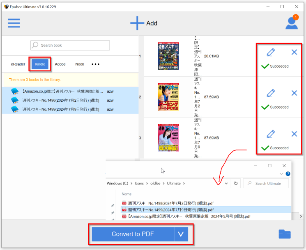Select the Amazon.co.jp限定 pdf file in Explorer
This screenshot has width=306, height=250.
tap(206, 216)
